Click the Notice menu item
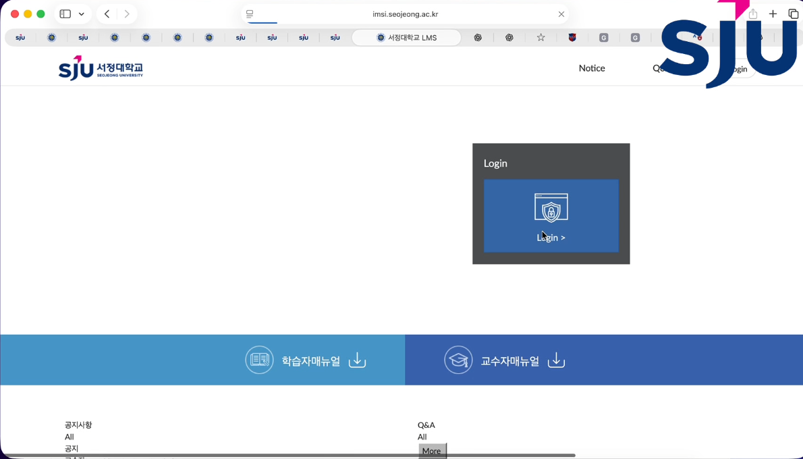This screenshot has height=459, width=803. pyautogui.click(x=591, y=68)
